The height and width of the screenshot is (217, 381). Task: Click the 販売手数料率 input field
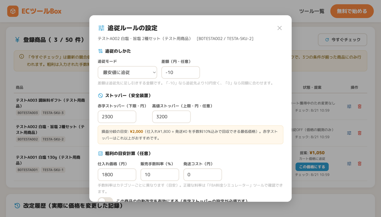(x=160, y=175)
